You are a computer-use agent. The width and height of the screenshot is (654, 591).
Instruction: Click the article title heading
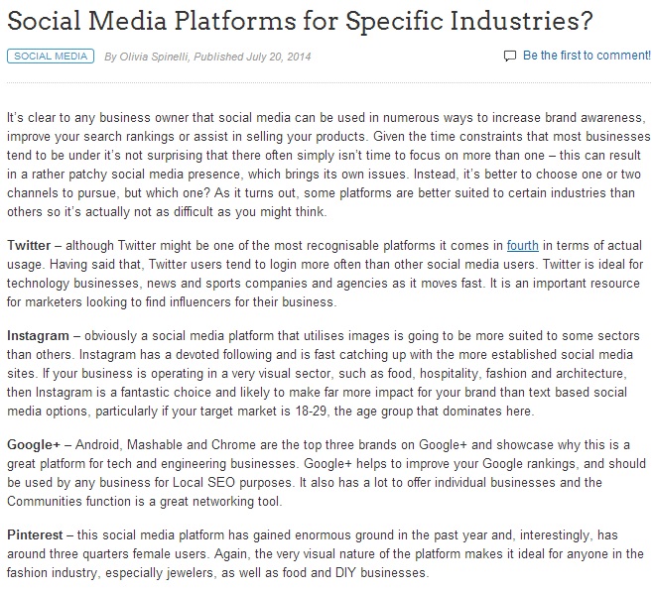pos(300,21)
